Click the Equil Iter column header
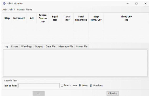The image size is (149, 96). coord(55,18)
